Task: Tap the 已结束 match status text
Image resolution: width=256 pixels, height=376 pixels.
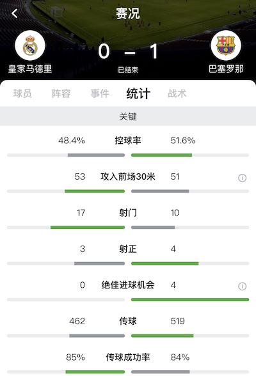Action: coord(128,70)
